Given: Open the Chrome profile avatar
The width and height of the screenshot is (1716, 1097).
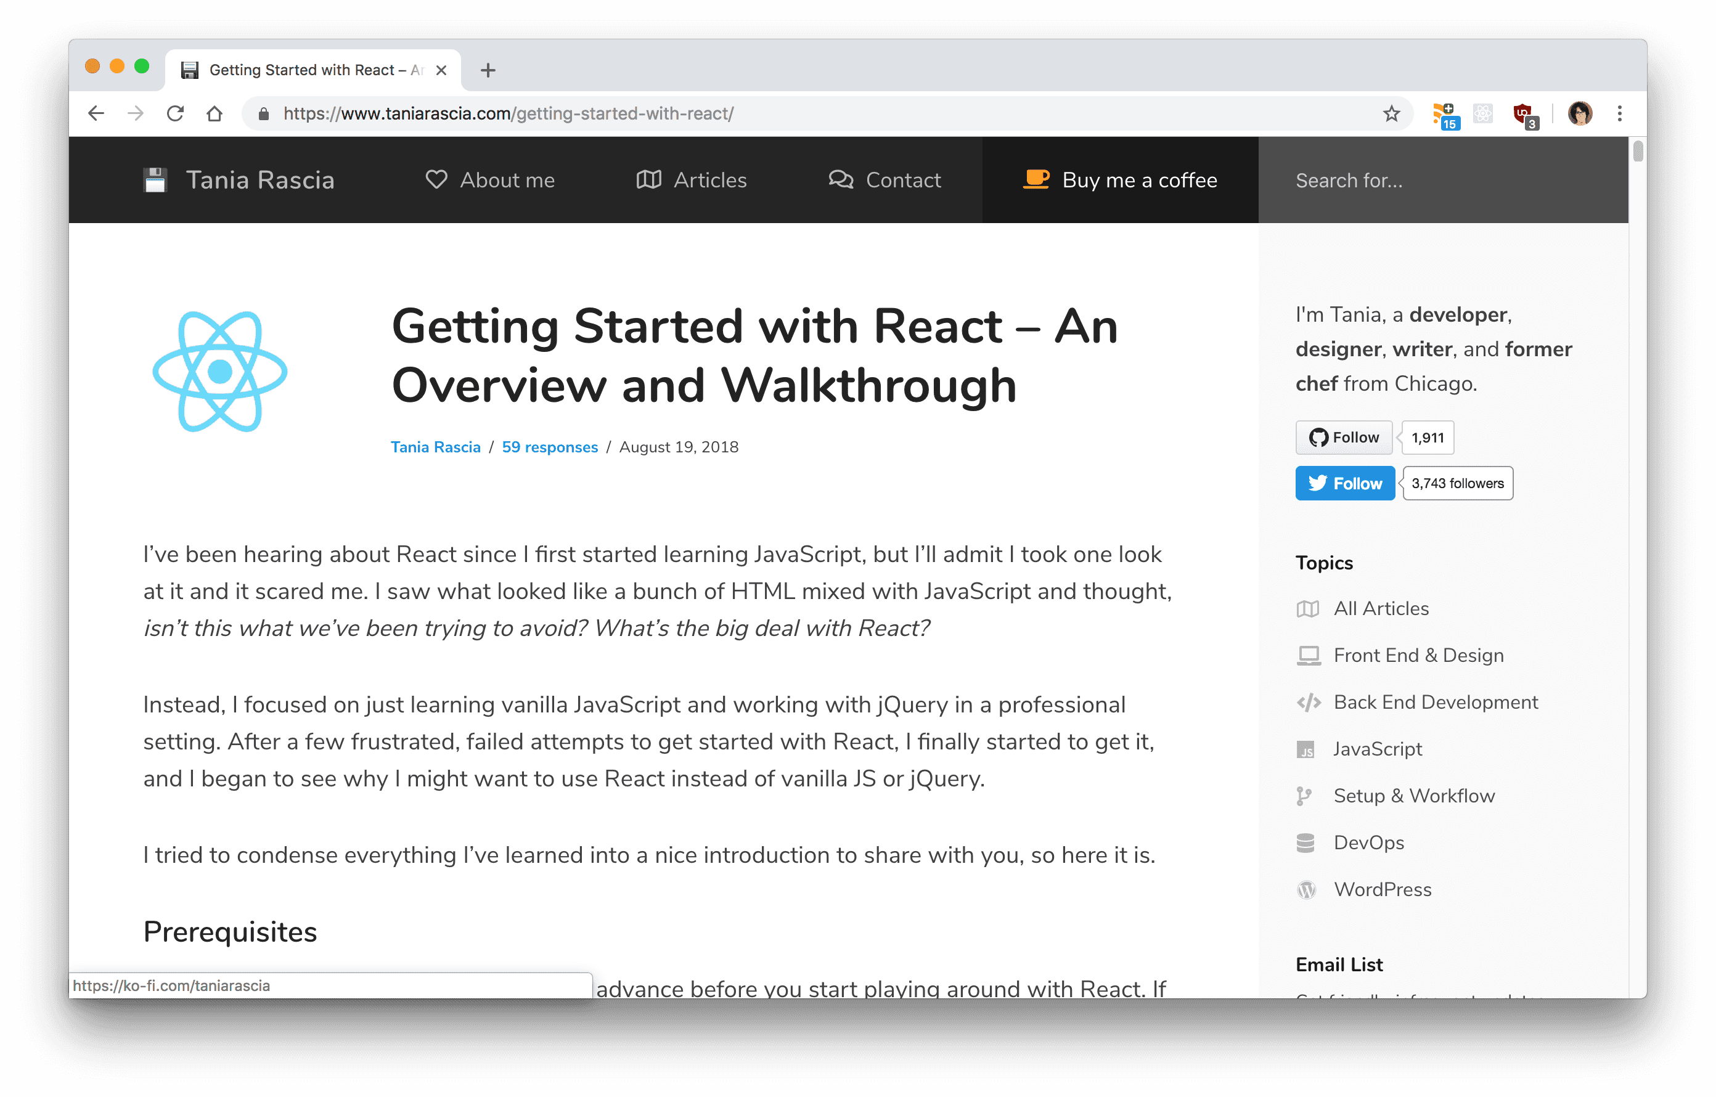Looking at the screenshot, I should (1580, 113).
